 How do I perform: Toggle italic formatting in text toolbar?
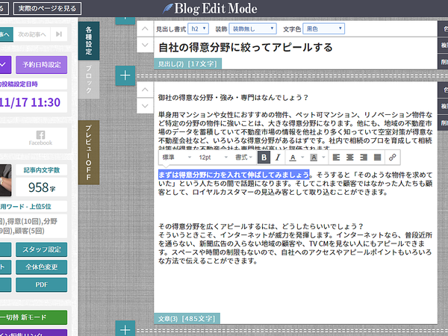[278, 158]
